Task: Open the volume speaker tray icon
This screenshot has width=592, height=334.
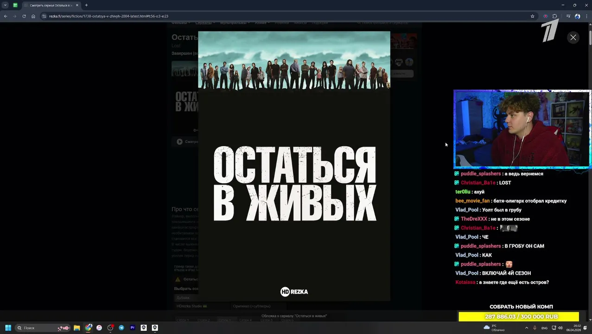Action: pyautogui.click(x=560, y=328)
